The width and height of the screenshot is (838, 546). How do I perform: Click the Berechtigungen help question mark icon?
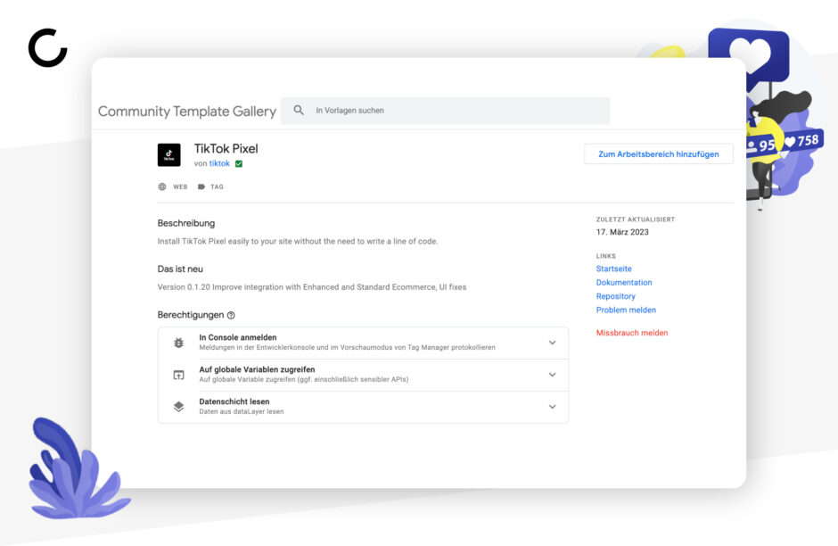pyautogui.click(x=231, y=315)
